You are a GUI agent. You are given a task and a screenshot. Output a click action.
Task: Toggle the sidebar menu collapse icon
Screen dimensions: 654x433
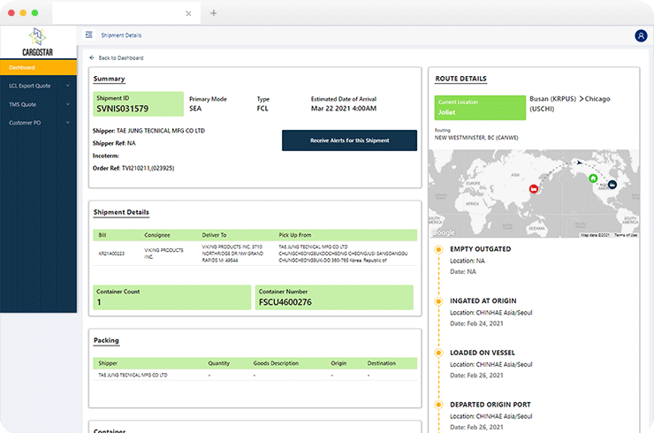[89, 35]
